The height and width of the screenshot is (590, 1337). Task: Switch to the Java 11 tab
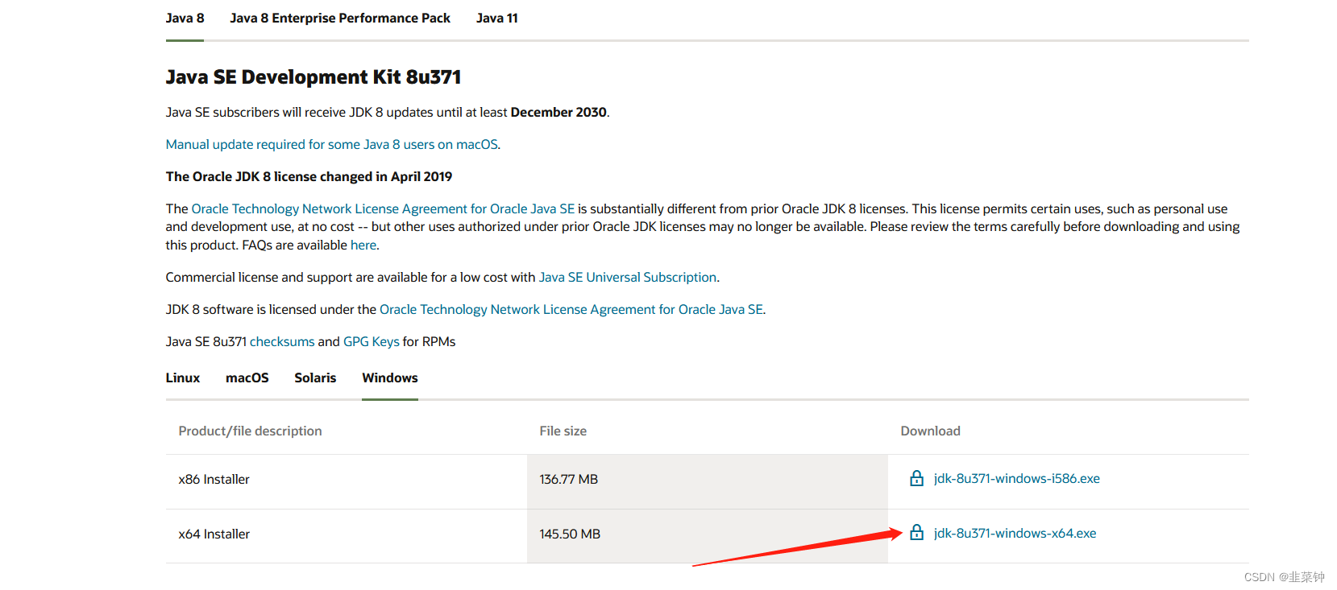point(496,18)
